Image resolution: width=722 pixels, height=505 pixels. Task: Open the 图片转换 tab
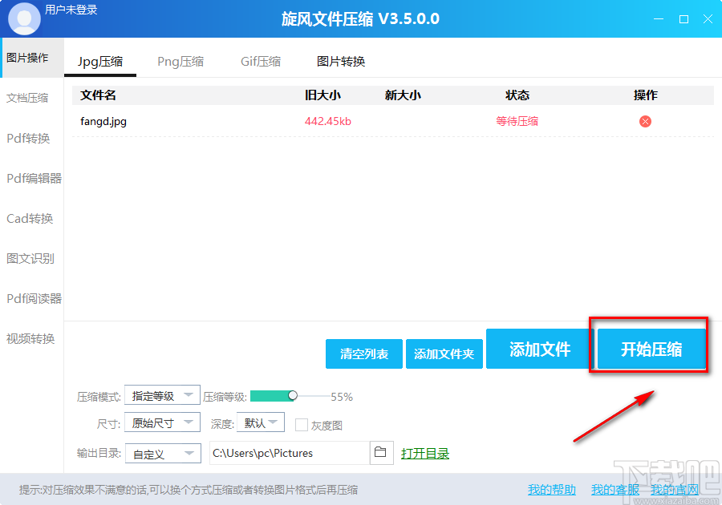tap(340, 60)
